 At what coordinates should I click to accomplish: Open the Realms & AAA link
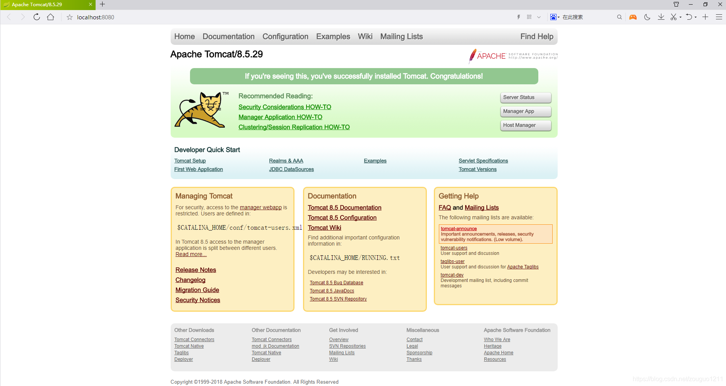tap(286, 161)
